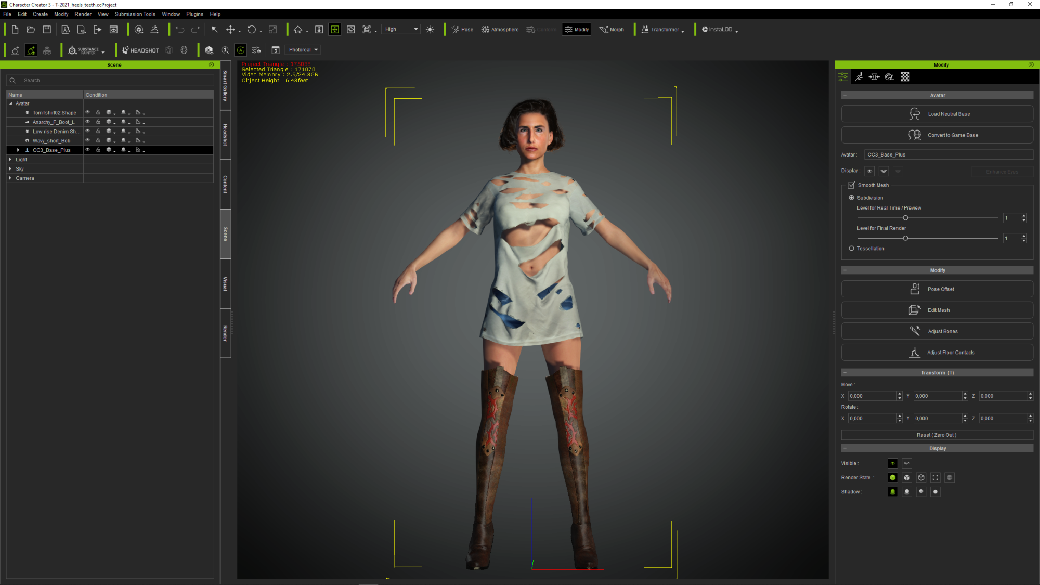This screenshot has width=1040, height=585.
Task: Click the Modify attribute sliders tab icon
Action: pos(843,77)
